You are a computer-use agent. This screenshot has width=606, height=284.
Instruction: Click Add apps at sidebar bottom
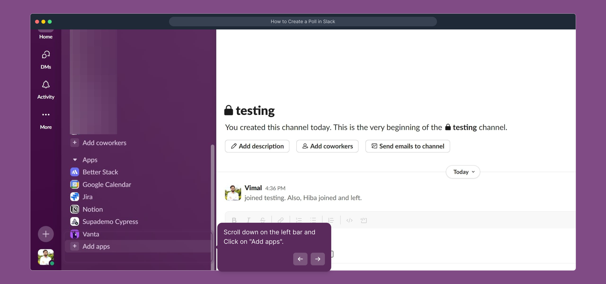(96, 246)
